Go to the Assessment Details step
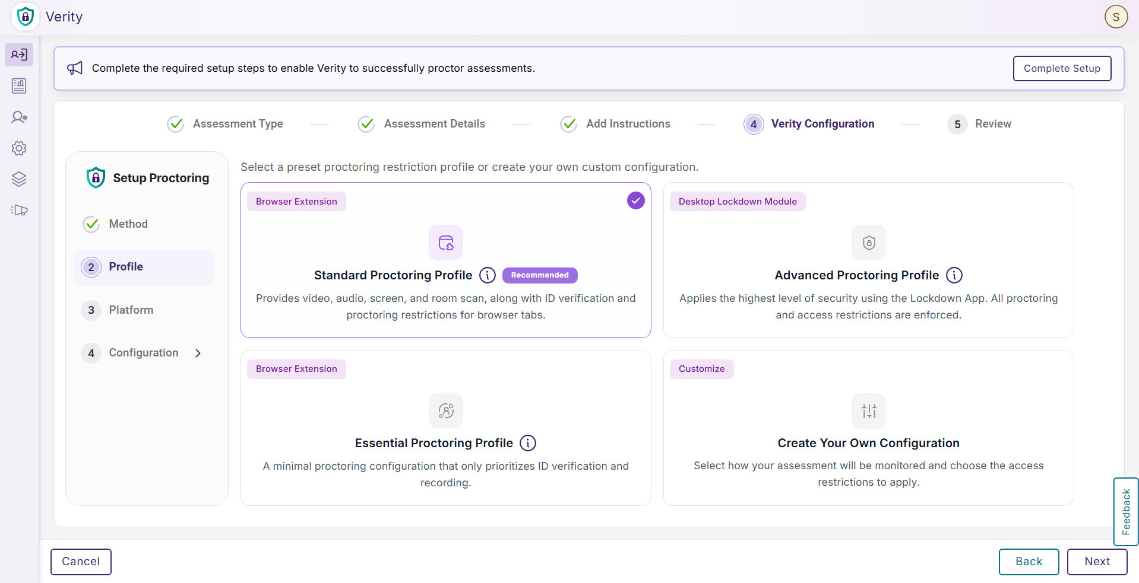The height and width of the screenshot is (583, 1139). (422, 124)
